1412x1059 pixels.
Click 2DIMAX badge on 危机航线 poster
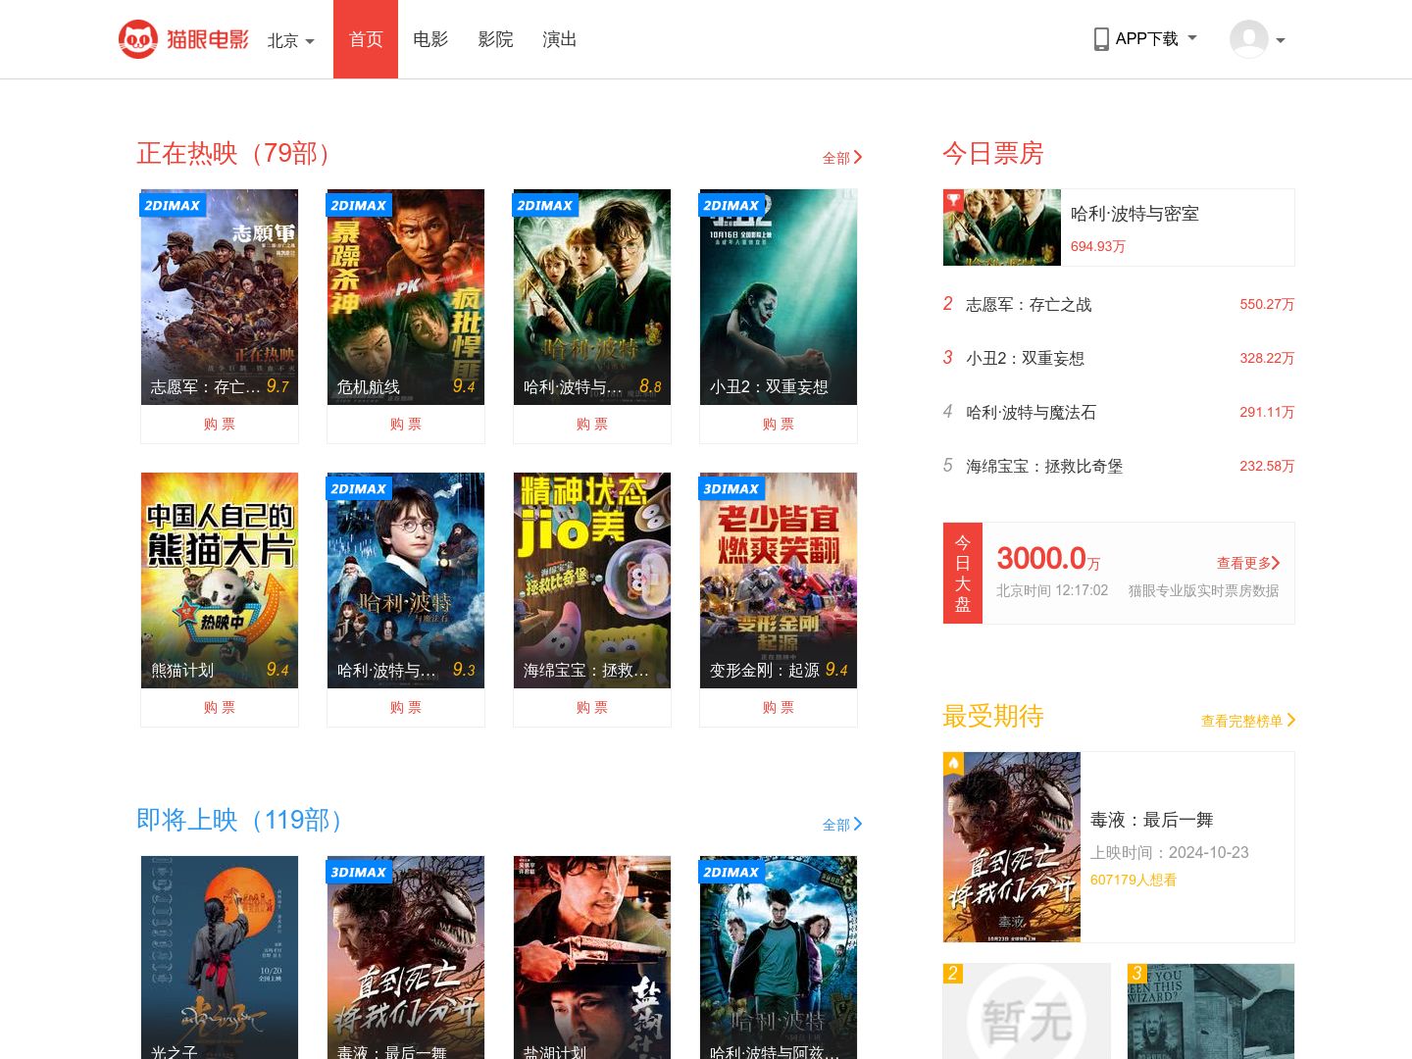click(359, 205)
